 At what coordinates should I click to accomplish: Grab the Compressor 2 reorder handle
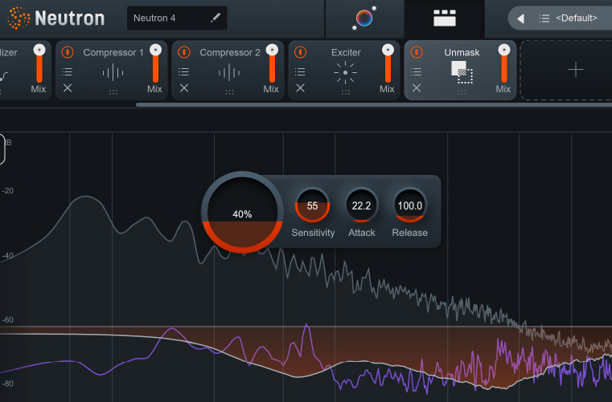[x=229, y=92]
